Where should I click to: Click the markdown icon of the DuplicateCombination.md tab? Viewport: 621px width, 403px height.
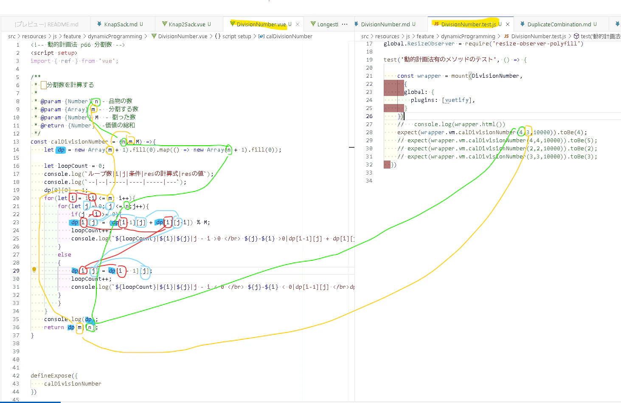(x=522, y=24)
